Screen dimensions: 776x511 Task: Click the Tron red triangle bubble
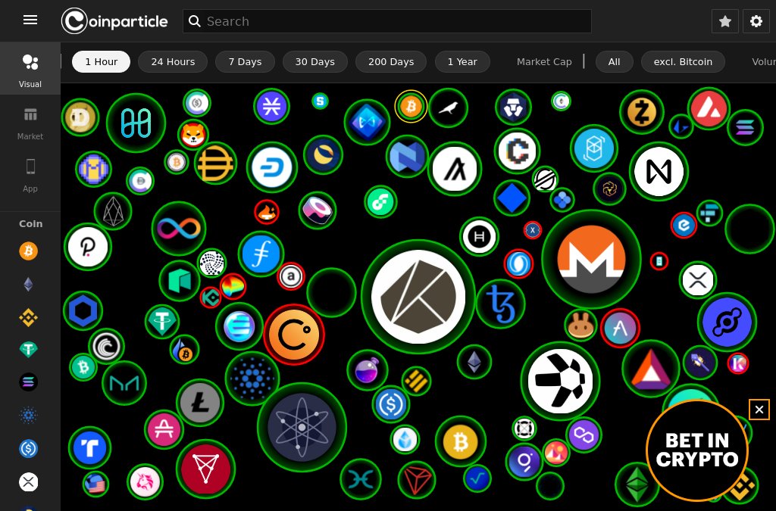[417, 479]
